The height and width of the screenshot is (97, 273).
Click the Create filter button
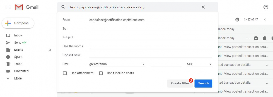(x=180, y=83)
